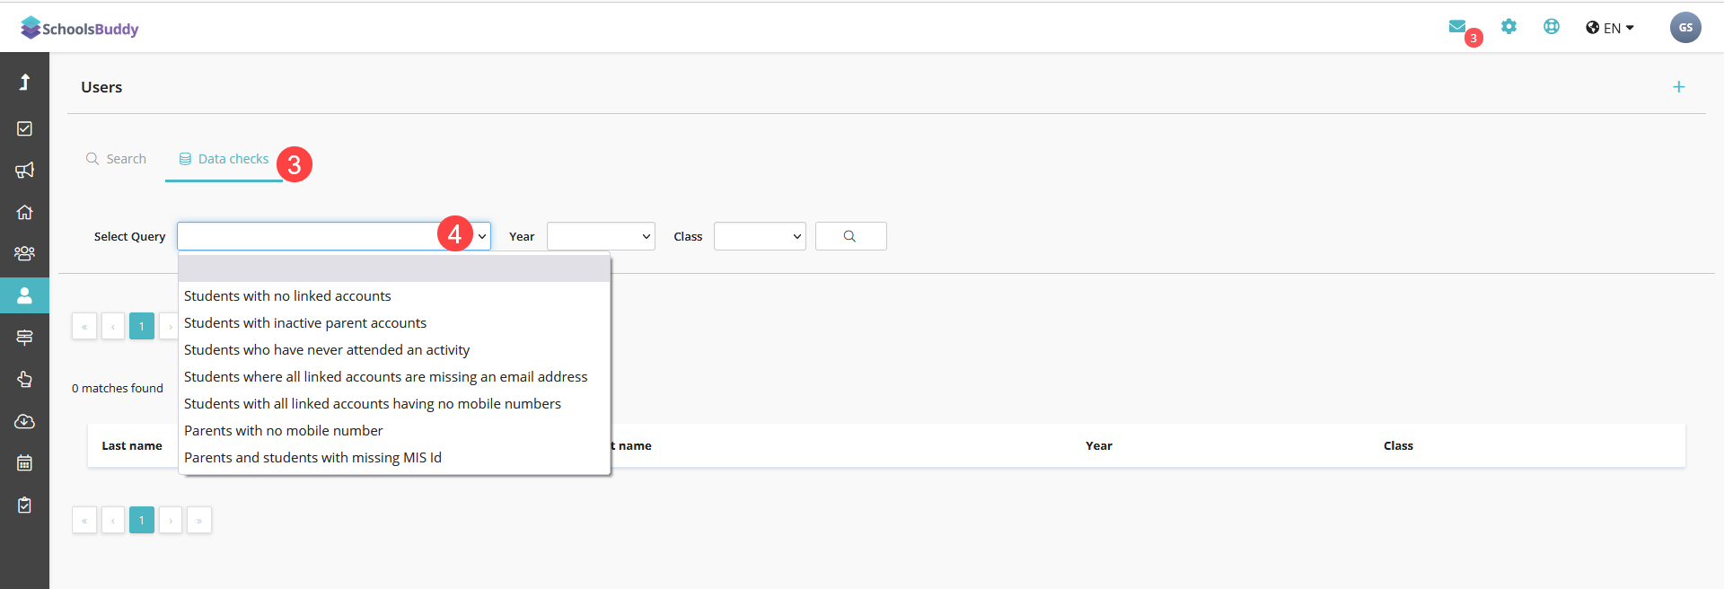Click previous-page button in bottom pagination

[113, 520]
